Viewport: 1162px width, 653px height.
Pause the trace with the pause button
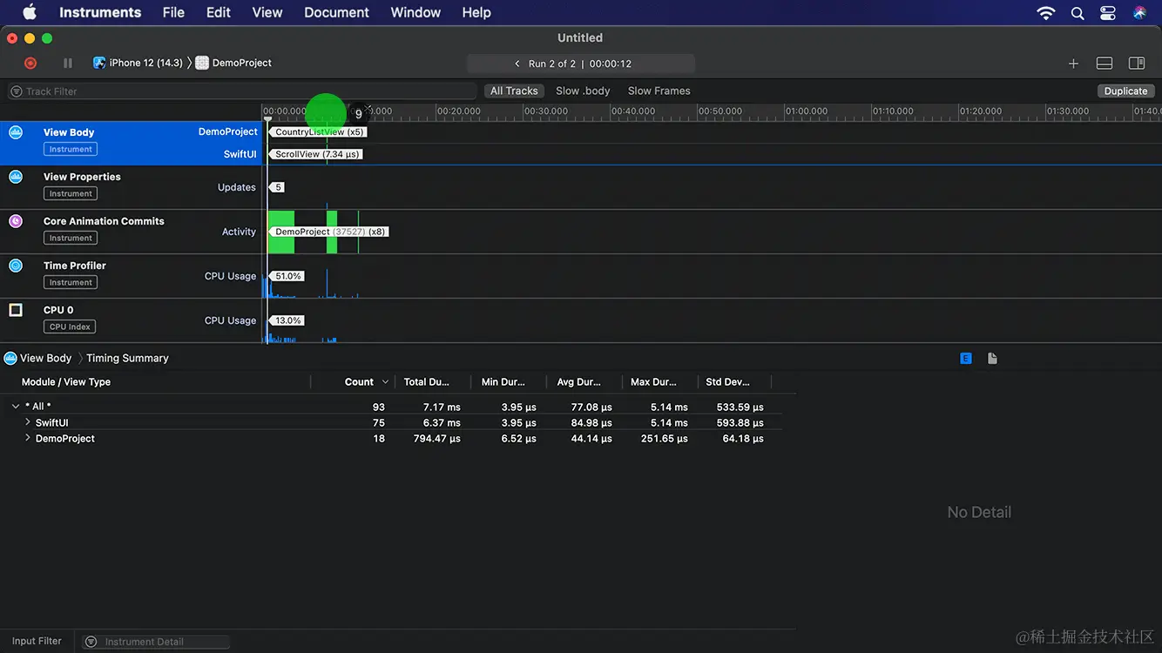(x=68, y=63)
